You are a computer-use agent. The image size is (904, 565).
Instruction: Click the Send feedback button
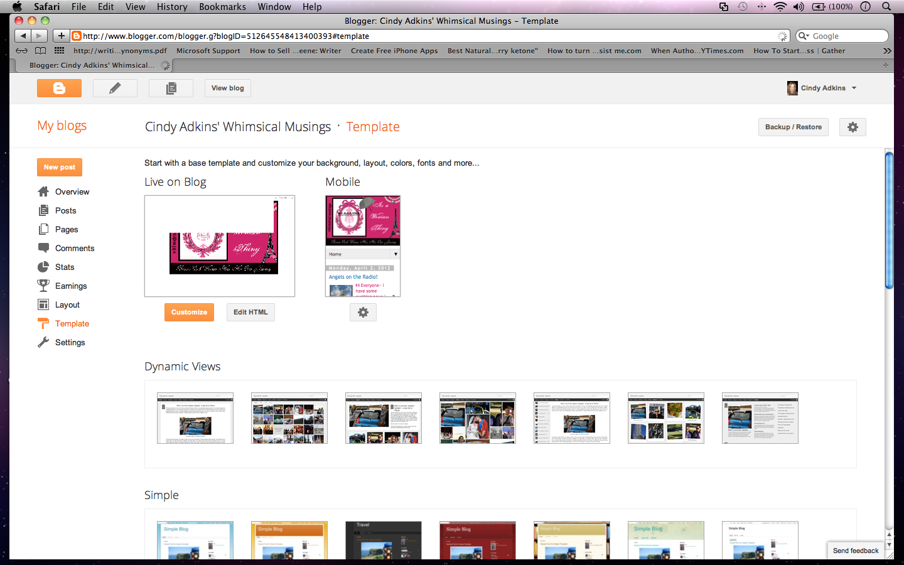[x=856, y=551]
